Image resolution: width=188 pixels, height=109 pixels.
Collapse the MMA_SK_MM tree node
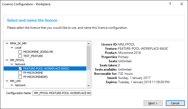[x=7, y=43]
